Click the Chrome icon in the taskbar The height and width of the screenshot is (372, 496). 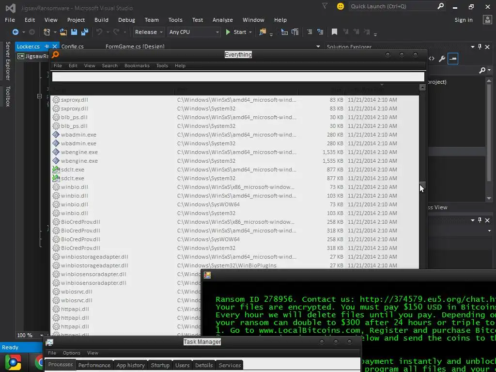point(13,362)
